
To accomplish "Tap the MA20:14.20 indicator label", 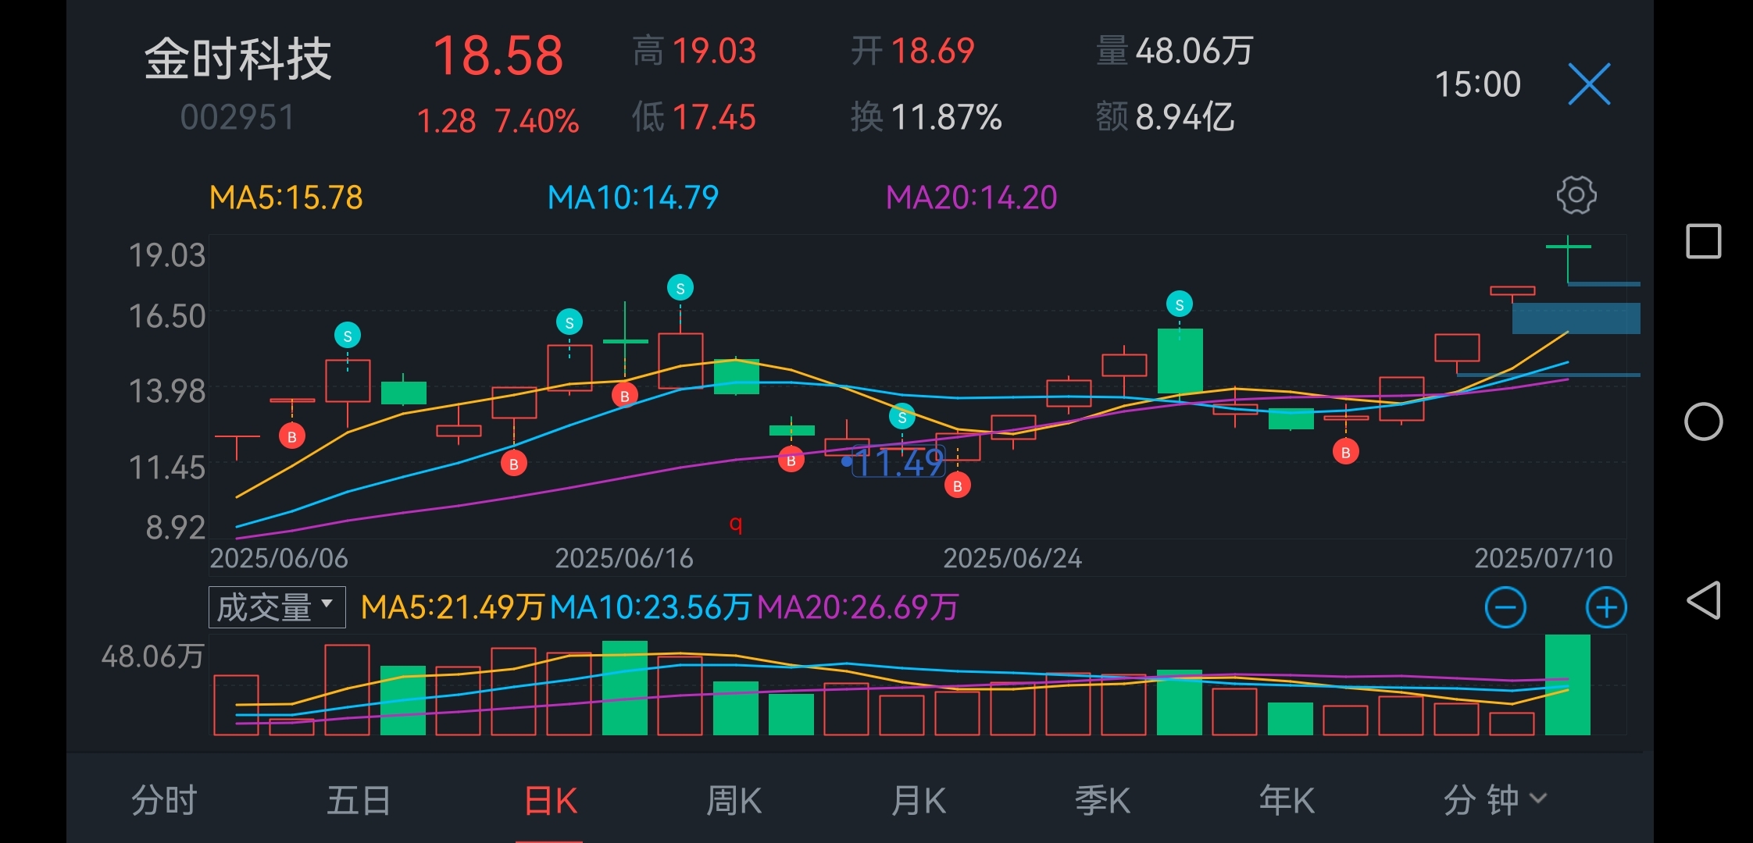I will click(971, 197).
